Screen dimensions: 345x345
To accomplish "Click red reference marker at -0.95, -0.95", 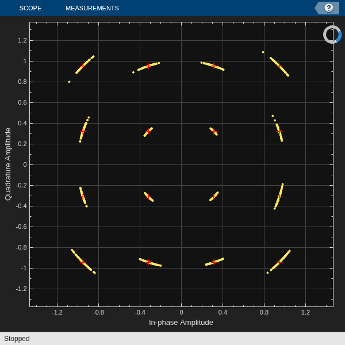I will (x=83, y=262).
